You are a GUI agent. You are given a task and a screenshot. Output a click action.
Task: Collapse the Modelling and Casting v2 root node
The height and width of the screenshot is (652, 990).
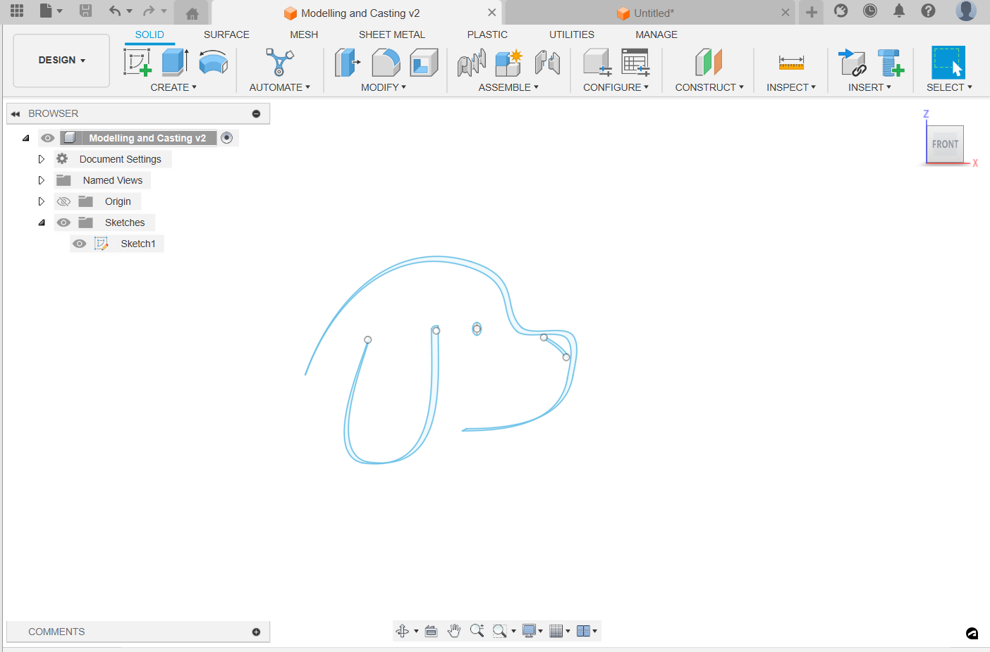click(x=26, y=138)
